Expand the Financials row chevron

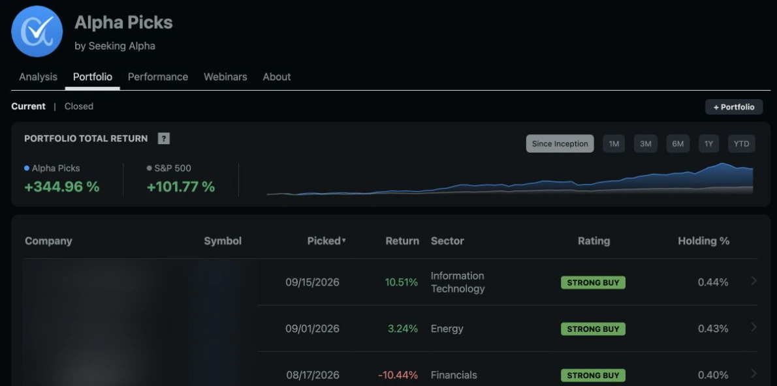pyautogui.click(x=754, y=374)
